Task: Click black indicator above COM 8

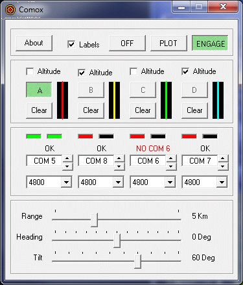Action: (106, 136)
